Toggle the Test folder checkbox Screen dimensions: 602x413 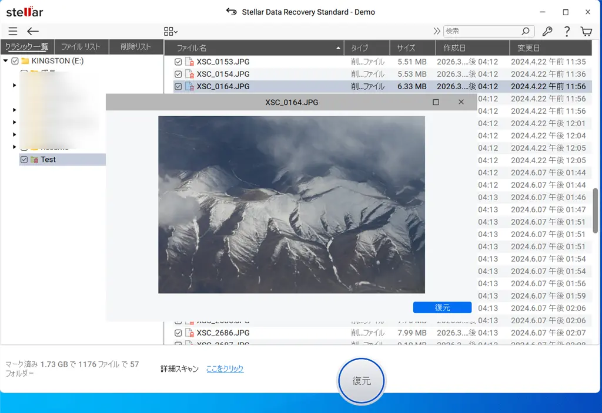(x=24, y=159)
